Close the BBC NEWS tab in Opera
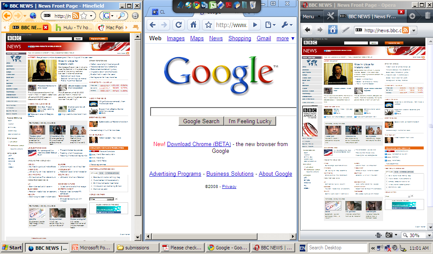The height and width of the screenshot is (254, 433). point(401,12)
